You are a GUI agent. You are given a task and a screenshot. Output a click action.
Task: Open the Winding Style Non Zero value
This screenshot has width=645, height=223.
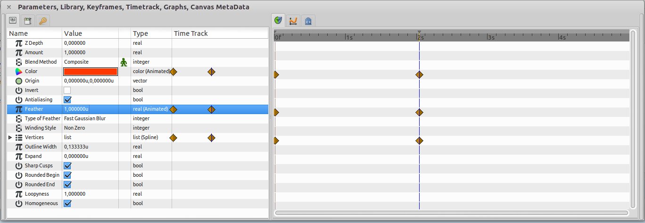click(x=90, y=128)
